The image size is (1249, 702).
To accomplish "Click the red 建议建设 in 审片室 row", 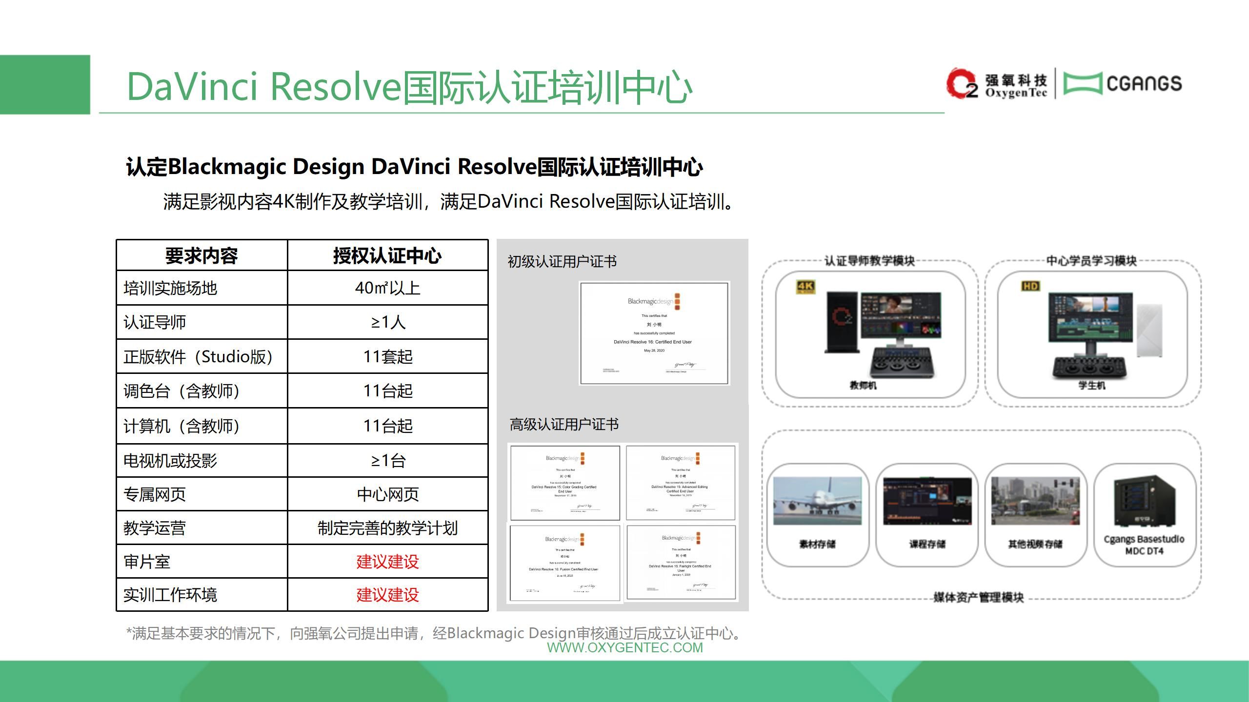I will 387,562.
